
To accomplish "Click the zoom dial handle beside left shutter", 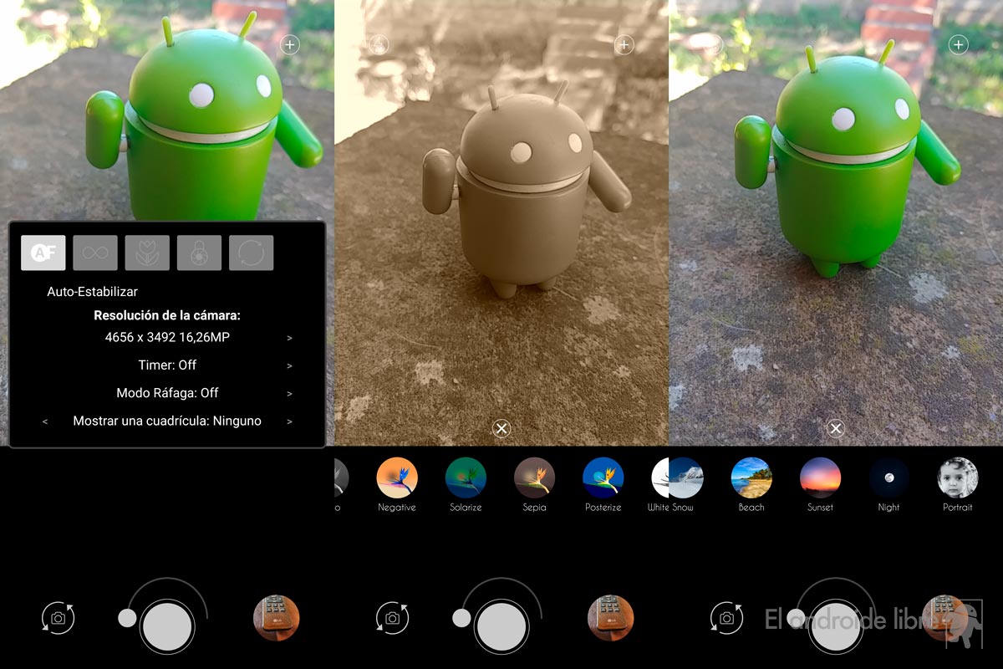I will [x=127, y=618].
